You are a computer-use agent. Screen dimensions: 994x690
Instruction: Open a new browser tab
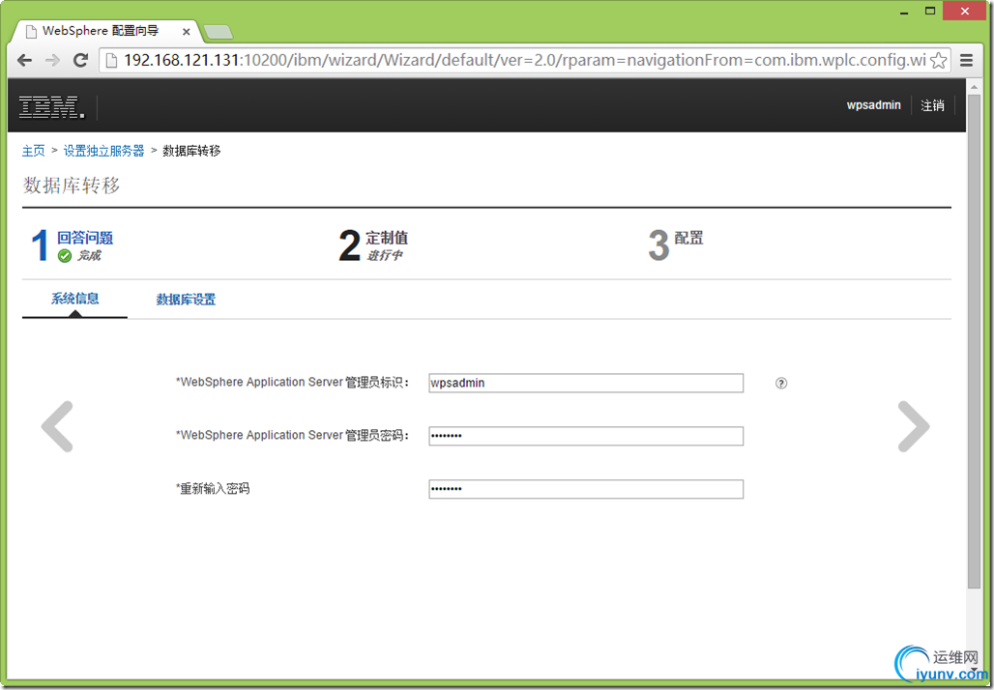219,32
